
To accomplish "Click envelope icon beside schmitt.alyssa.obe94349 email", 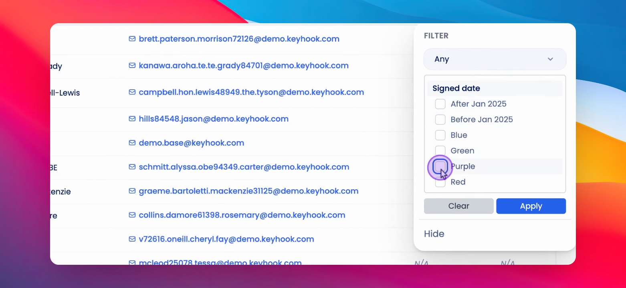I will click(x=132, y=167).
